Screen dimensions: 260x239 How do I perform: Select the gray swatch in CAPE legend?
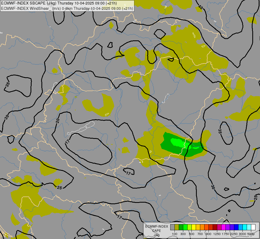pyautogui.click(x=172, y=227)
